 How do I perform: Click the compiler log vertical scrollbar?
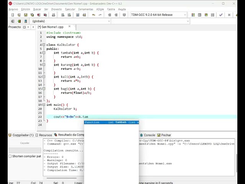(x=236, y=163)
